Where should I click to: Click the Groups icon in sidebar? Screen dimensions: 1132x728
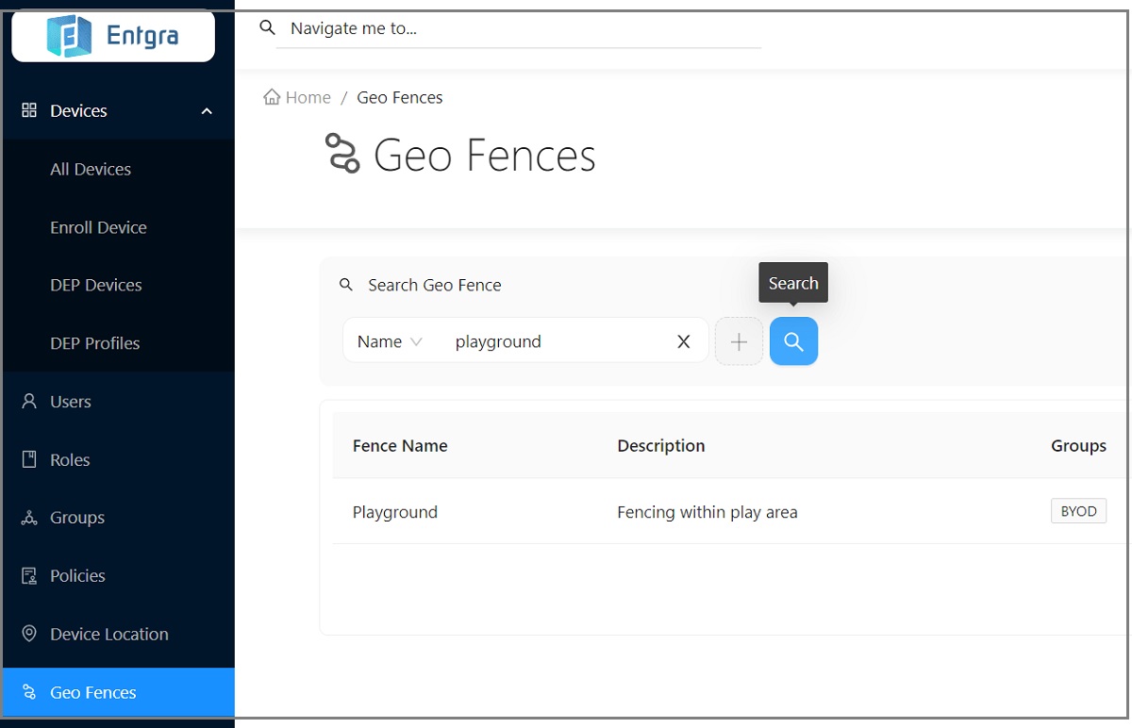(29, 518)
